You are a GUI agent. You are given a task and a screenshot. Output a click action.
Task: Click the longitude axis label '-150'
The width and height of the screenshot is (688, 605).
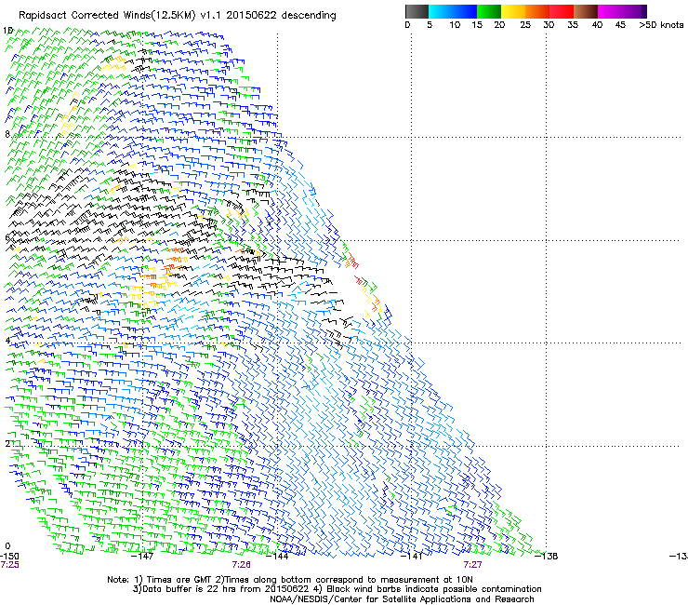click(x=9, y=557)
